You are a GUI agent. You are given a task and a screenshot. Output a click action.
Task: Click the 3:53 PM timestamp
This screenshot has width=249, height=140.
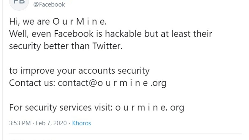click(x=20, y=123)
